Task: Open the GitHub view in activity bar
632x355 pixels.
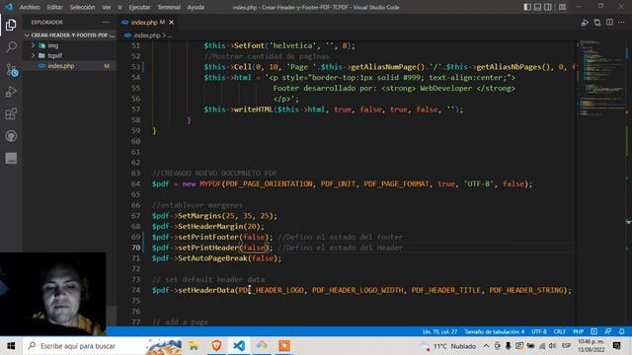Action: click(x=11, y=136)
